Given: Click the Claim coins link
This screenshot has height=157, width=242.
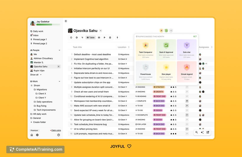Looking at the screenshot, I should (x=56, y=130).
